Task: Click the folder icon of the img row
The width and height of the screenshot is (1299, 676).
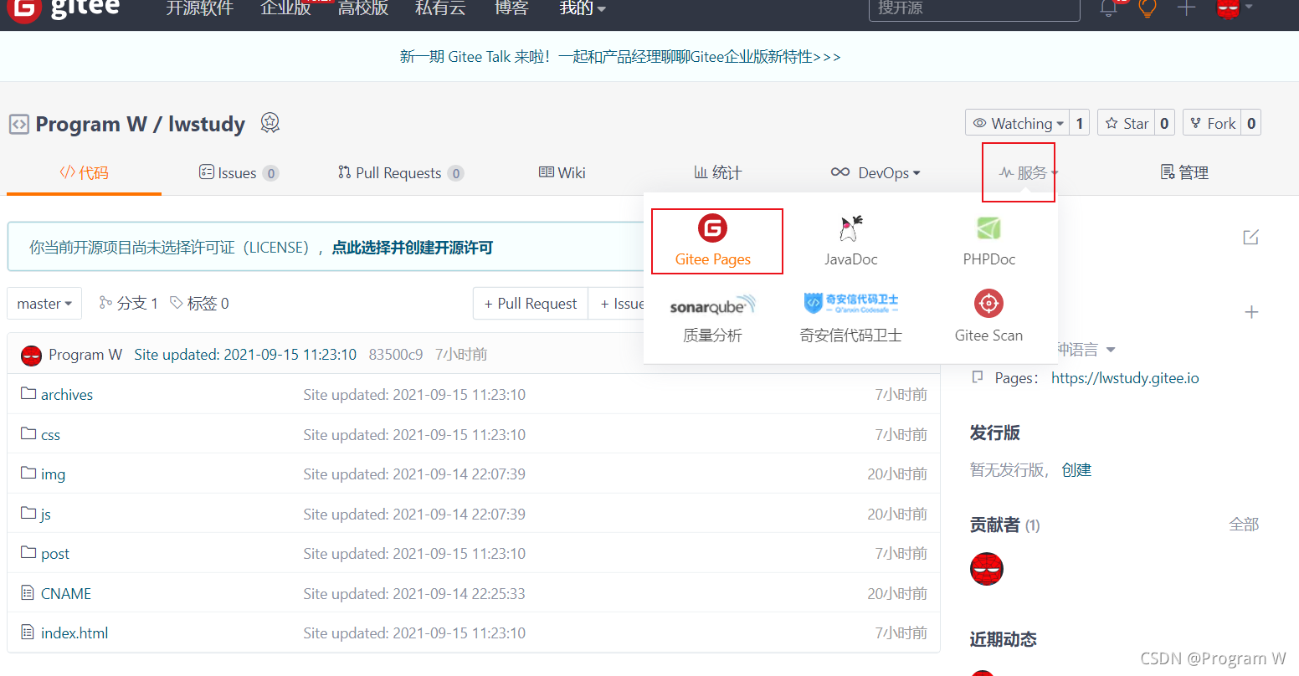Action: pyautogui.click(x=28, y=473)
